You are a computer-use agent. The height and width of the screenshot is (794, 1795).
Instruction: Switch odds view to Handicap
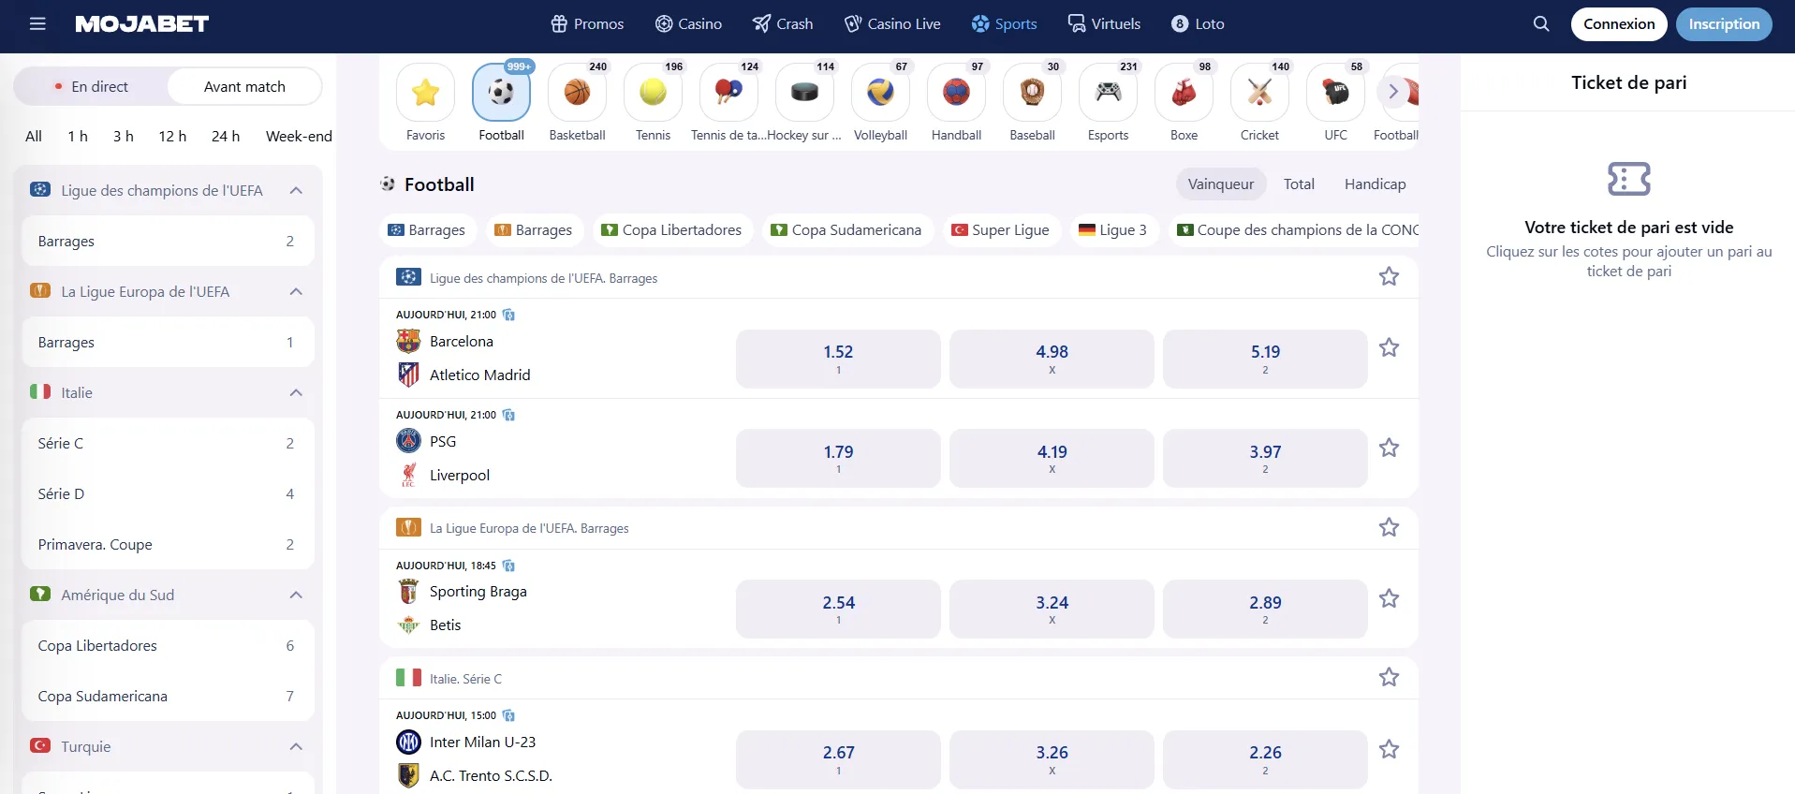click(x=1375, y=184)
